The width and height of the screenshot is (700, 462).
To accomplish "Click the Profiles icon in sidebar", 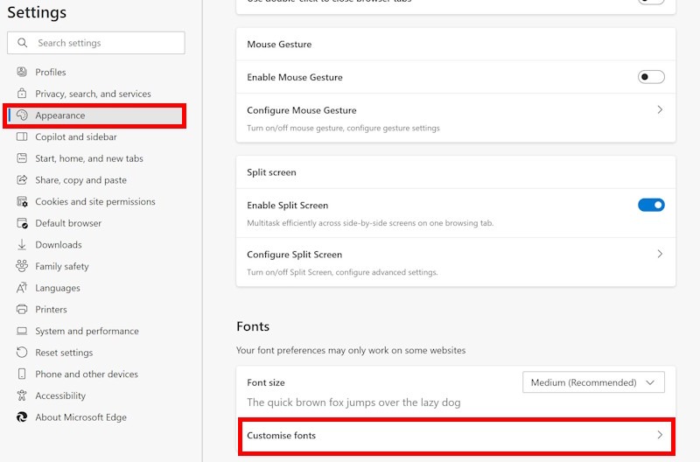I will (22, 72).
